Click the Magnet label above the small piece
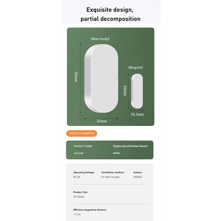Image resolution: width=221 pixels, height=221 pixels. coord(136,67)
